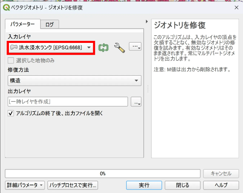
Task: Click the 修復方法 label
Action: [18, 70]
